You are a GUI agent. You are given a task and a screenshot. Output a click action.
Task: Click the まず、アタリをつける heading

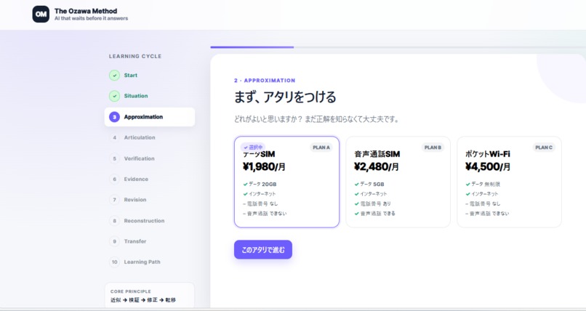285,97
